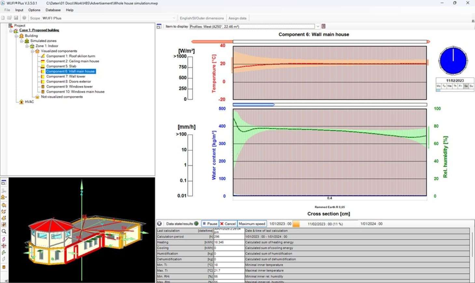Click the orange calculation progress bar indicator
The height and width of the screenshot is (283, 475).
click(x=296, y=224)
